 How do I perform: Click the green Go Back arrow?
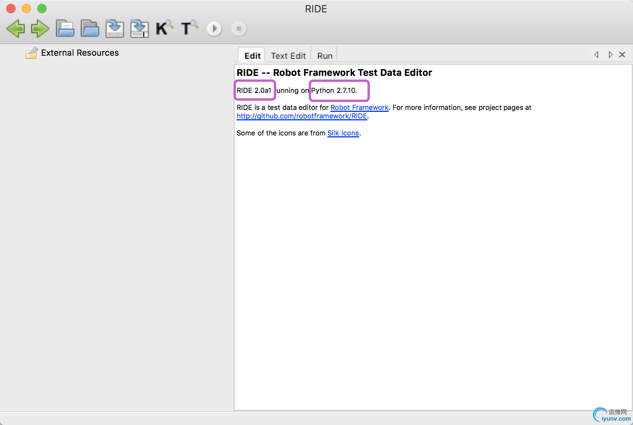point(16,29)
